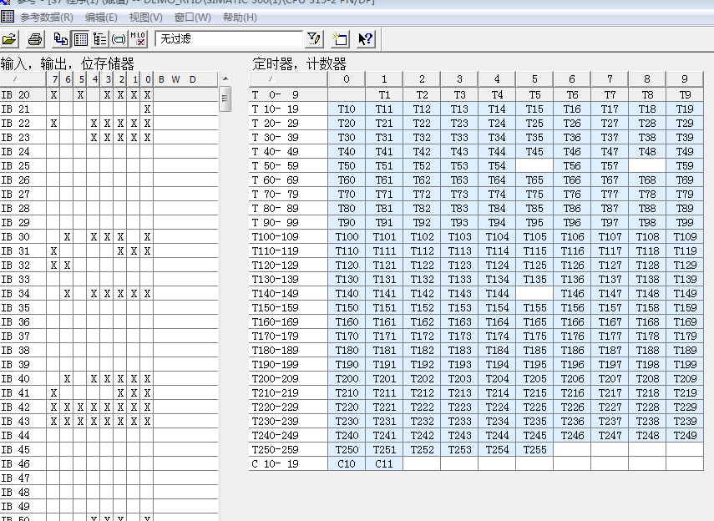Click the up arrow of the left table scrollbar
Image resolution: width=714 pixels, height=521 pixels.
(225, 79)
